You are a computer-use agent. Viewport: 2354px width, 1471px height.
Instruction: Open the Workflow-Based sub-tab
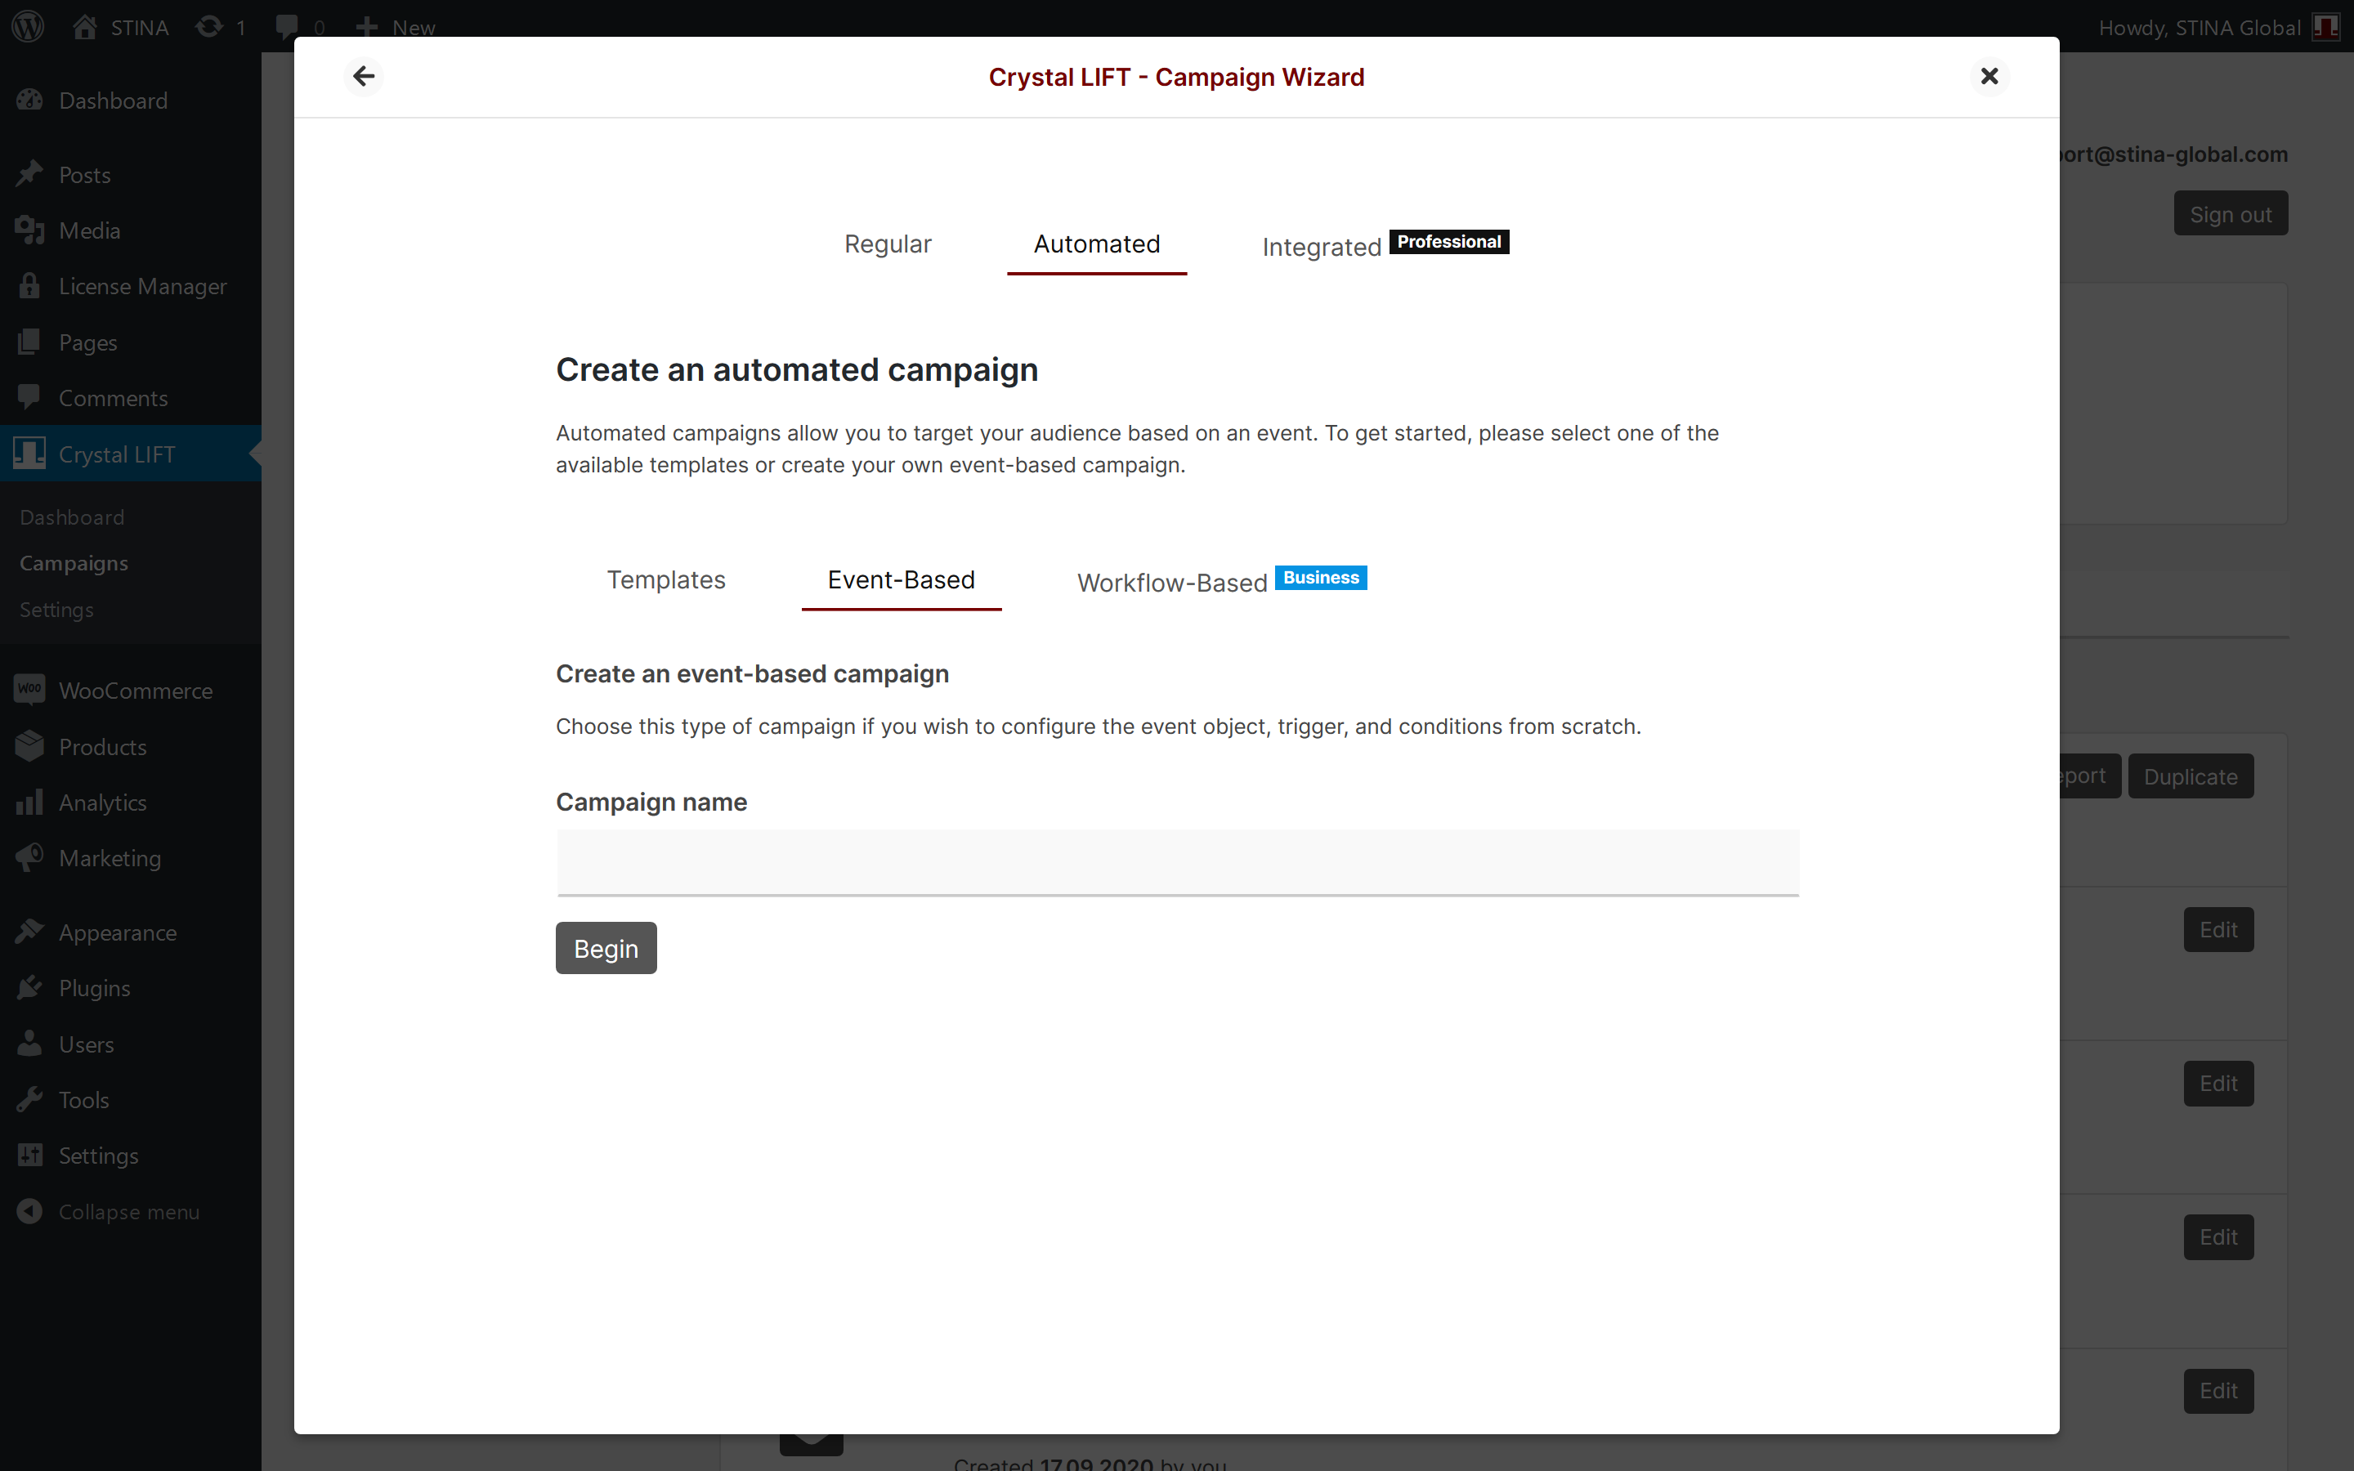[x=1172, y=583]
